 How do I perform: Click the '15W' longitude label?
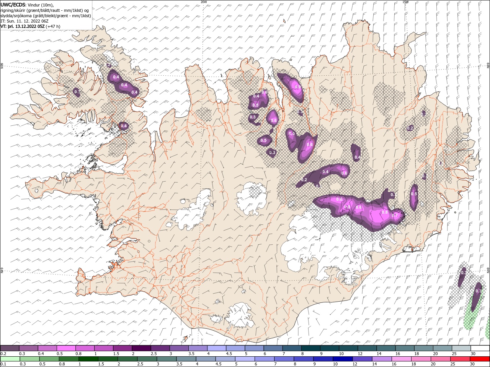tap(405, 2)
